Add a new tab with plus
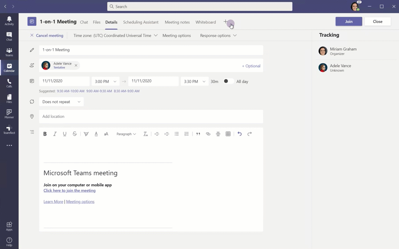 [226, 22]
